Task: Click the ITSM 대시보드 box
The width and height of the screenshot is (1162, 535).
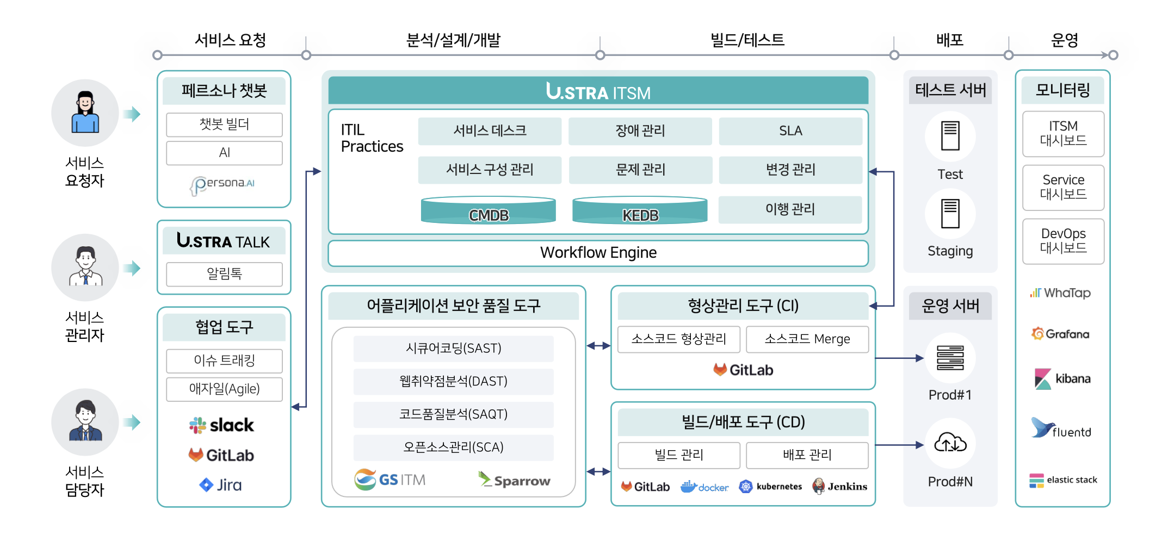Action: pos(1063,134)
